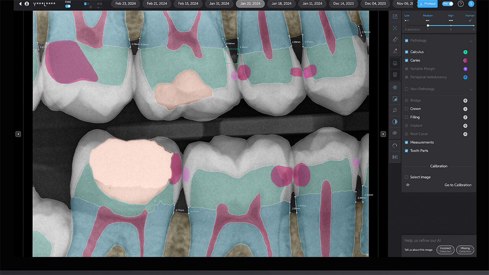
Task: Open the Dec 04, 2023 date tab
Action: (375, 4)
